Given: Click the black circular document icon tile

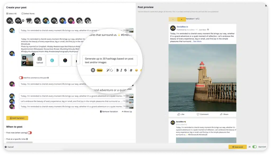Looking at the screenshot, I should (x=65, y=60).
